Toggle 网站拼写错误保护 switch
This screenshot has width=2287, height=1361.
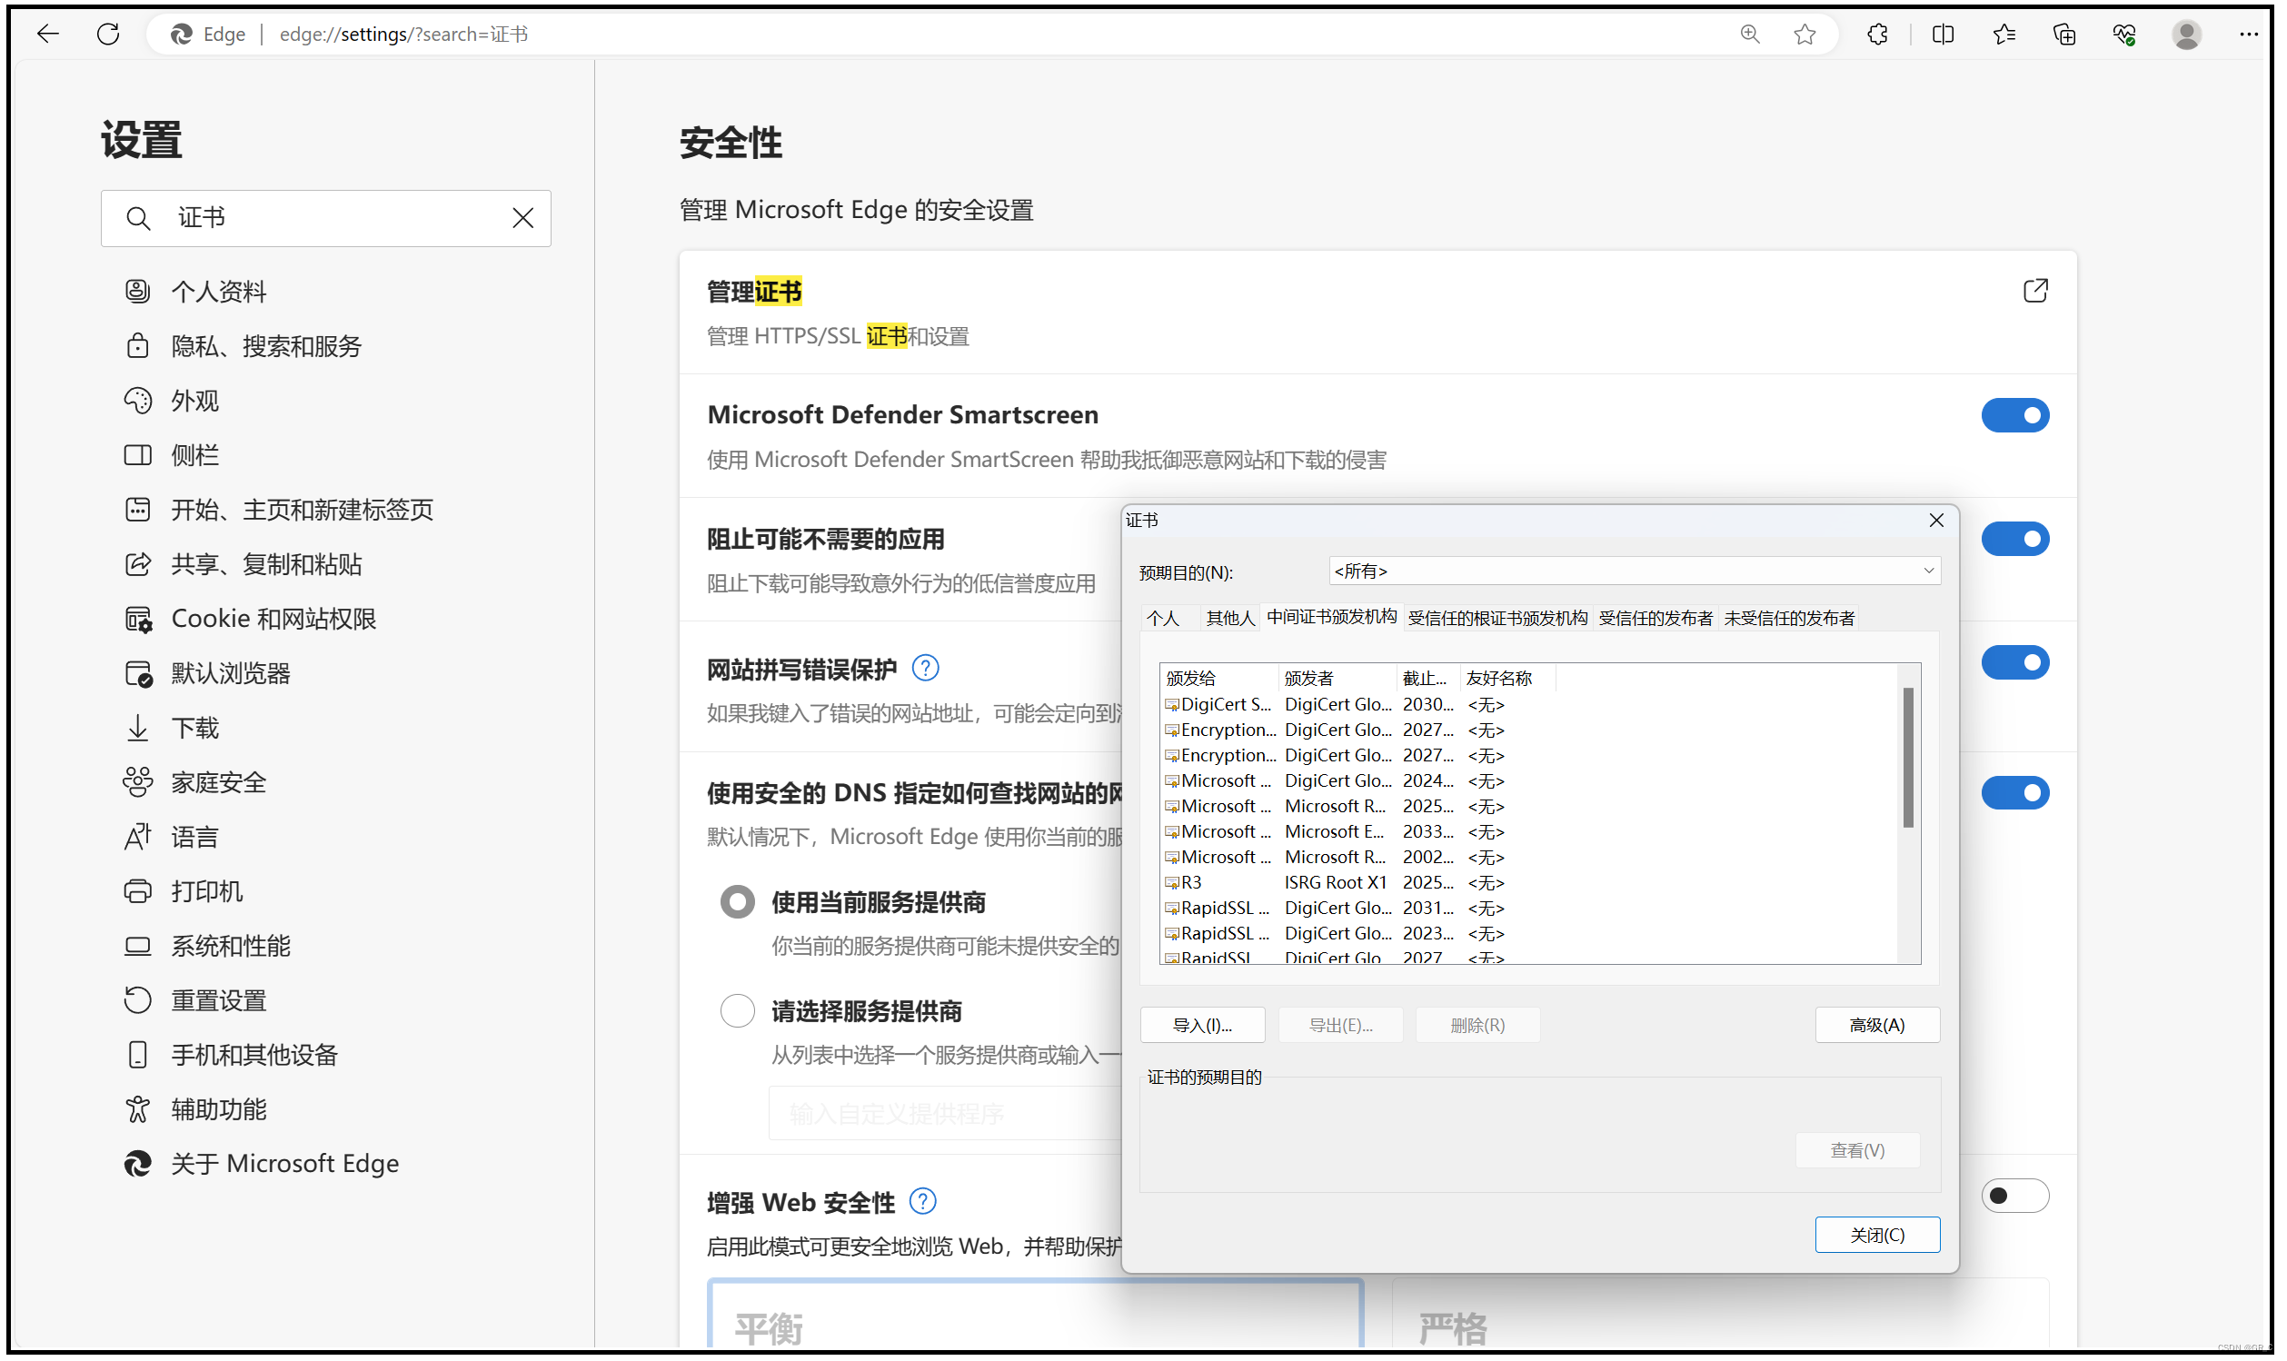tap(2014, 663)
